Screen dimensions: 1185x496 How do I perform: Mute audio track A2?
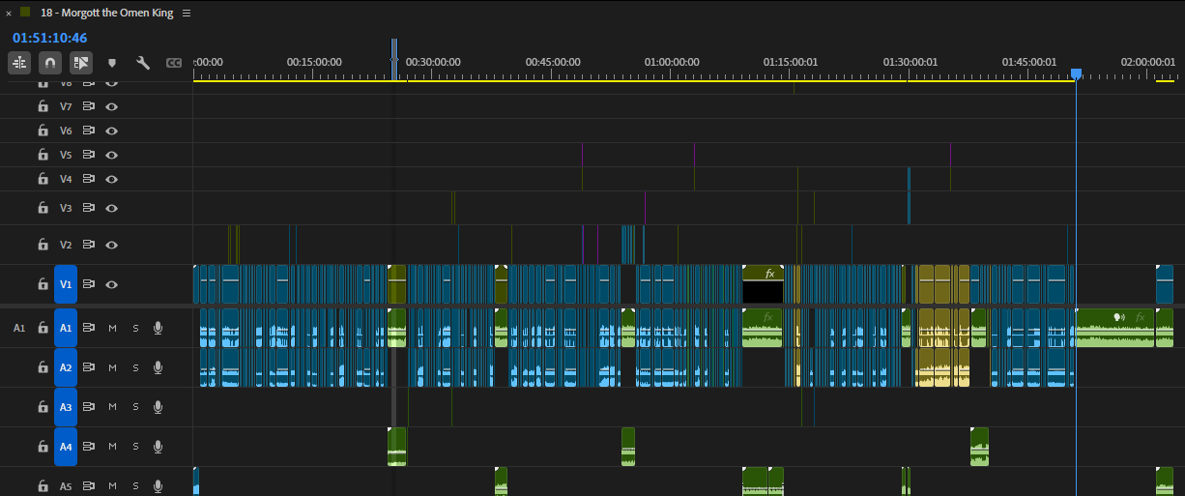click(x=112, y=367)
